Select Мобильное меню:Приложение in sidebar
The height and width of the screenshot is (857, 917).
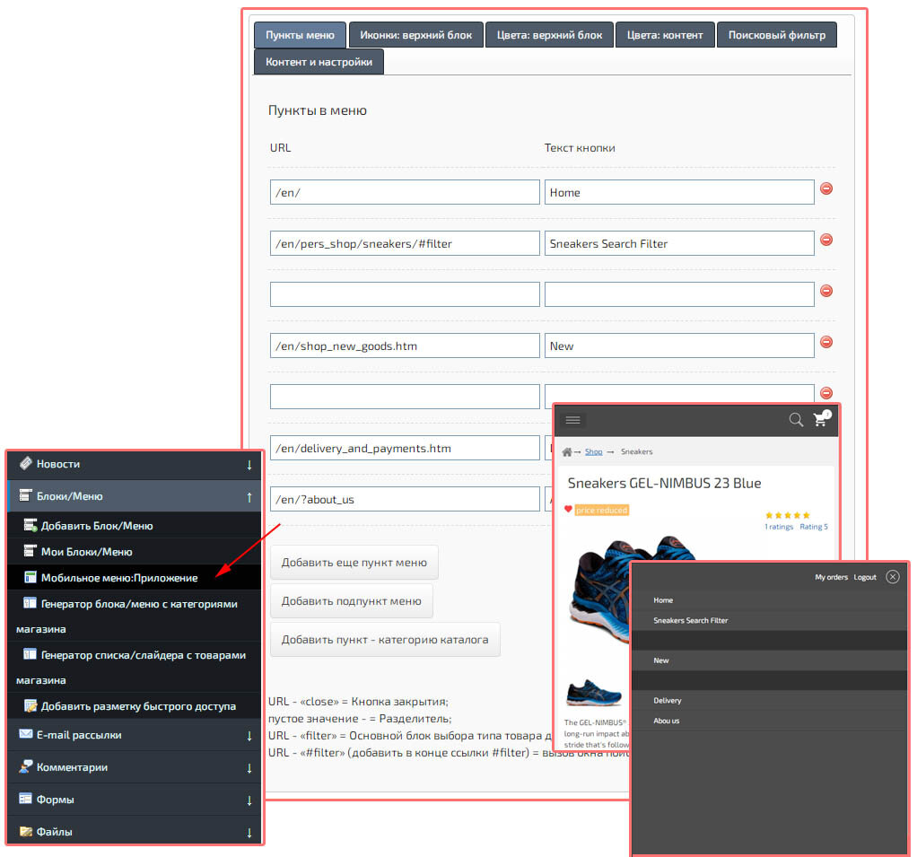point(118,577)
